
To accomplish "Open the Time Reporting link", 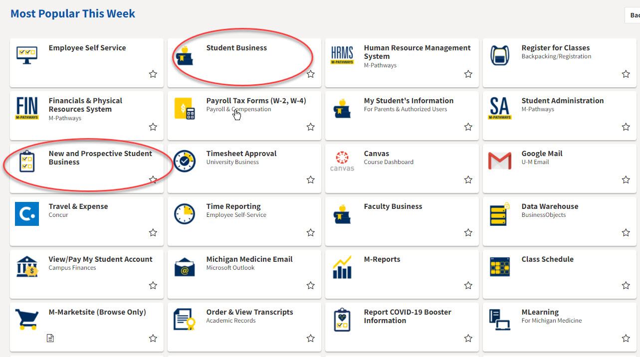I will click(x=233, y=206).
